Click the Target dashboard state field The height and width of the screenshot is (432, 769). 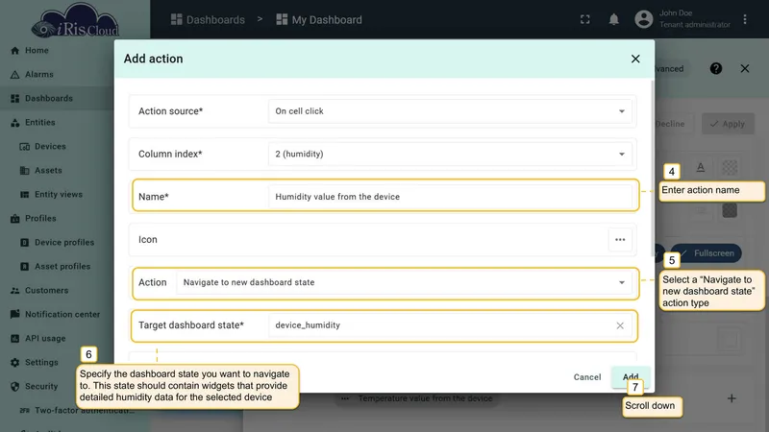coord(450,325)
